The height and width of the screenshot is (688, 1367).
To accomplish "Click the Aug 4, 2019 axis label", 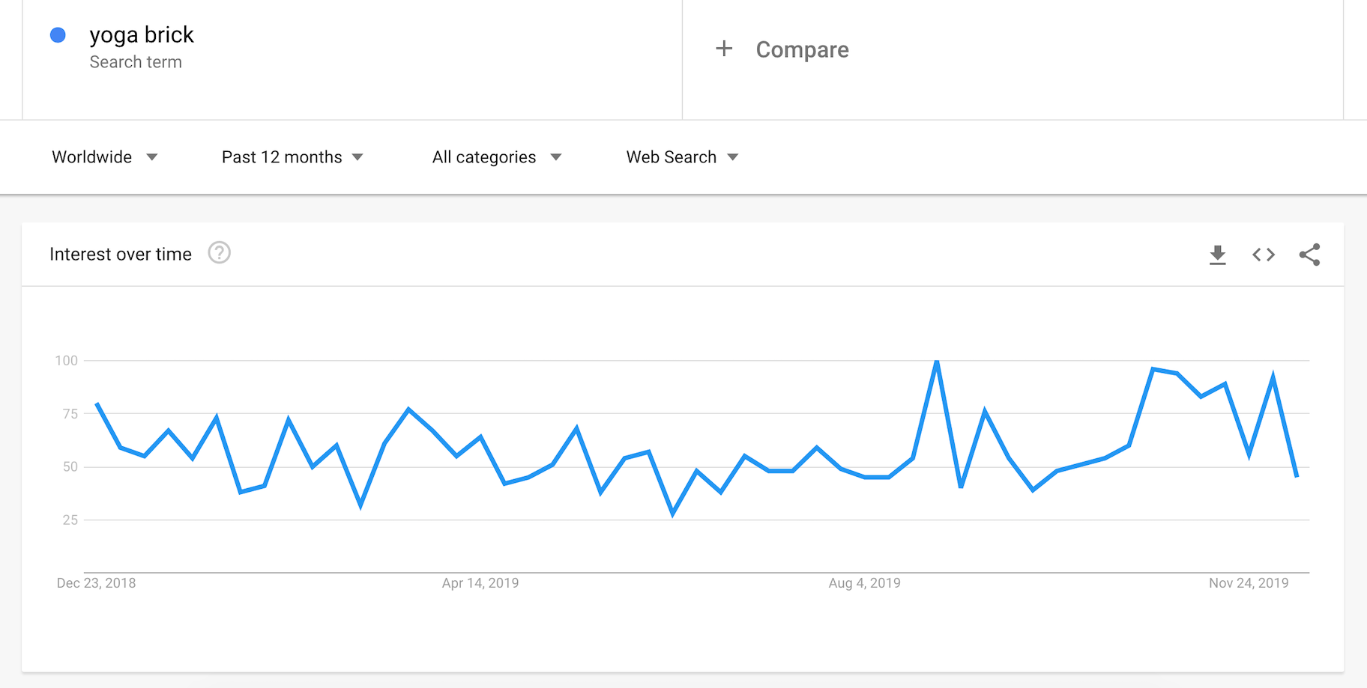I will pos(864,583).
